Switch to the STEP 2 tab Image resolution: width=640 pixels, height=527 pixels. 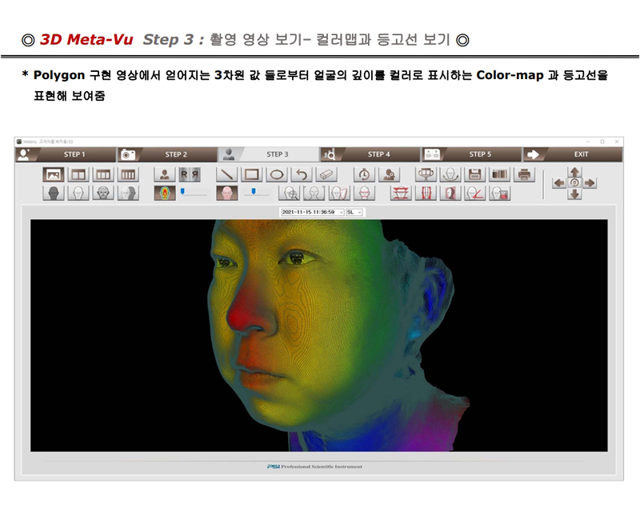[x=175, y=154]
